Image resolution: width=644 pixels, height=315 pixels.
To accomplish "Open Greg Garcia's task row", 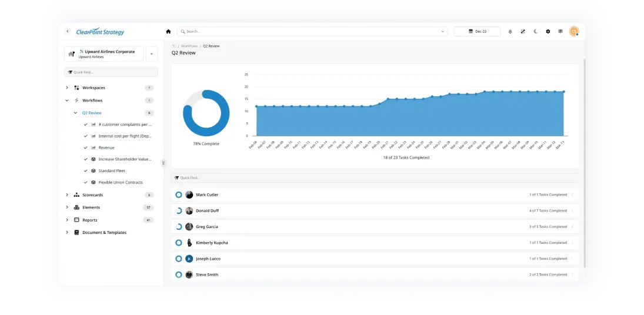I will pyautogui.click(x=375, y=227).
